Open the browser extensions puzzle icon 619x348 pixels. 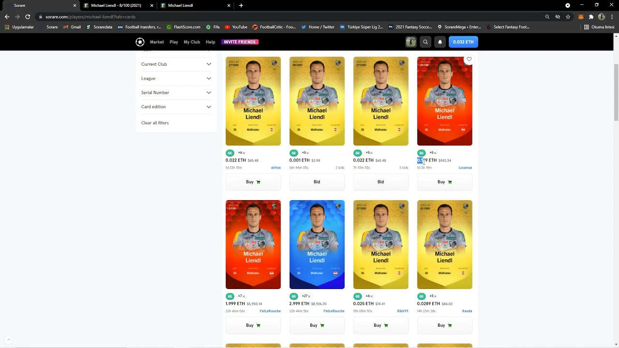591,16
